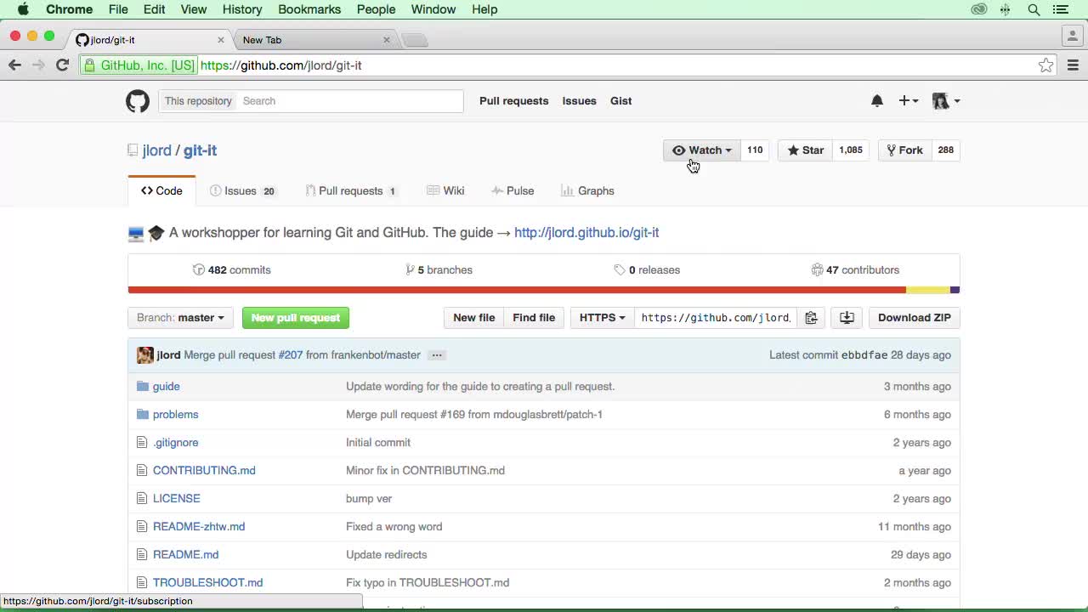The image size is (1088, 612).
Task: Open Gist in top navigation
Action: coord(620,101)
